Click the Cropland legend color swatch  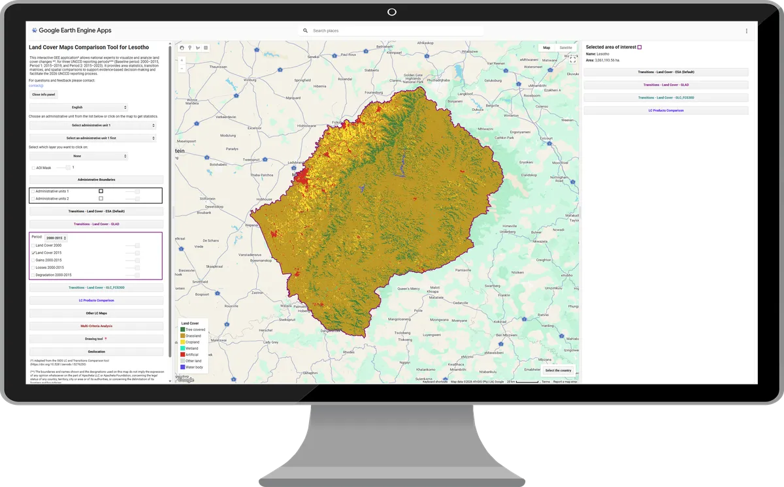point(183,342)
